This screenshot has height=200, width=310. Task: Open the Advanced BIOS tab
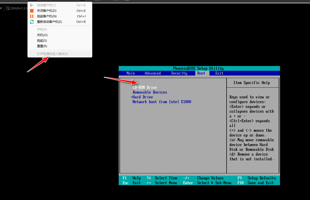153,73
